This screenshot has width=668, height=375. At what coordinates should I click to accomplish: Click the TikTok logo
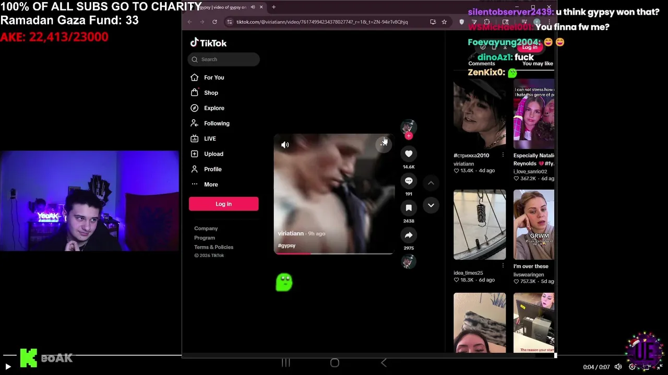[x=208, y=43]
